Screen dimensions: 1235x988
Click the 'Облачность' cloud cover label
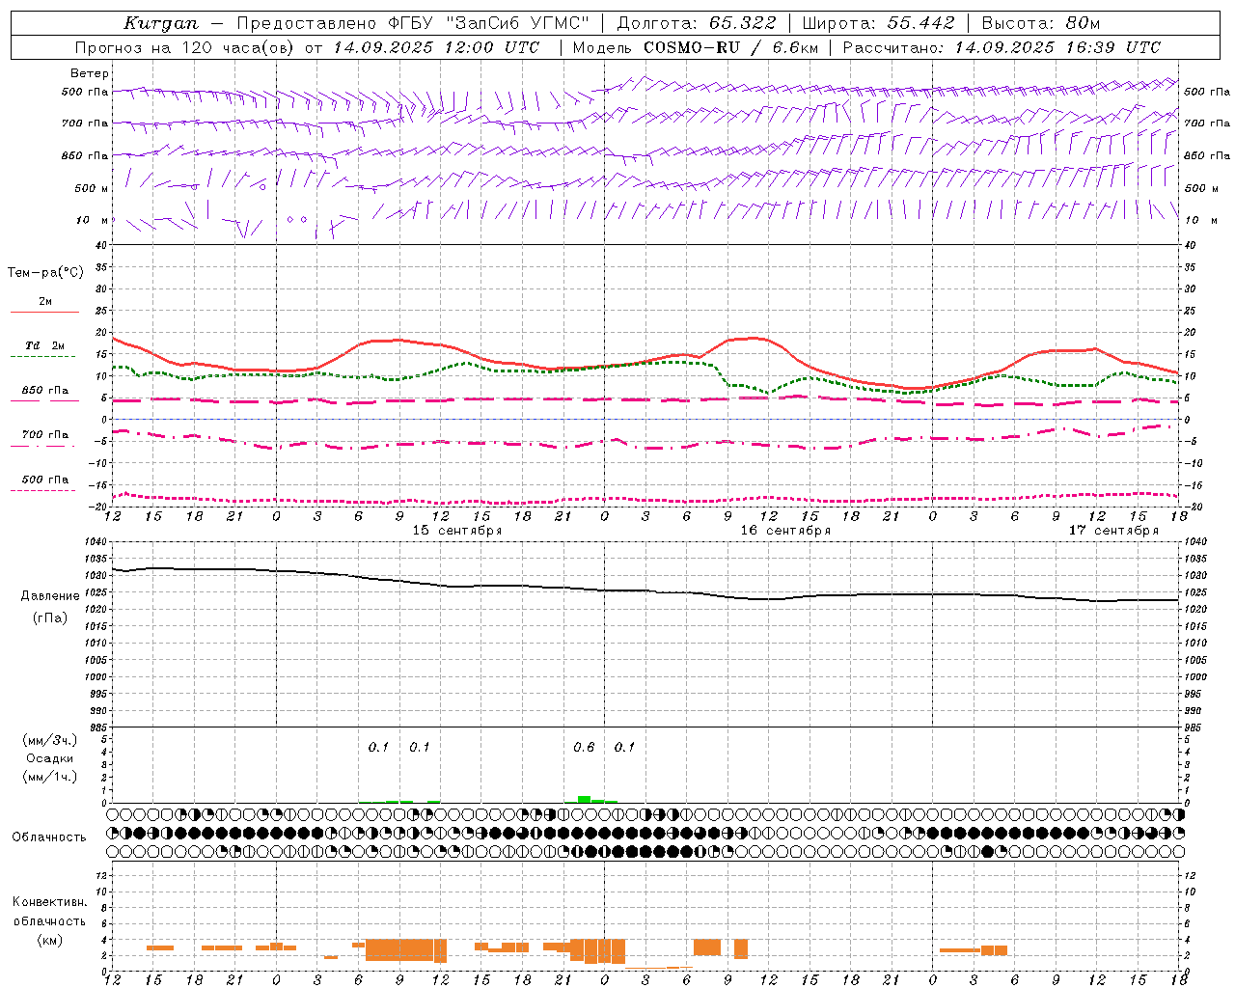coord(49,837)
